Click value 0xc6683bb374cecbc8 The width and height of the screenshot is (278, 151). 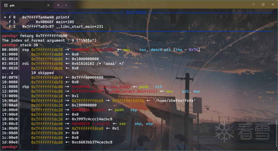pyautogui.click(x=92, y=142)
